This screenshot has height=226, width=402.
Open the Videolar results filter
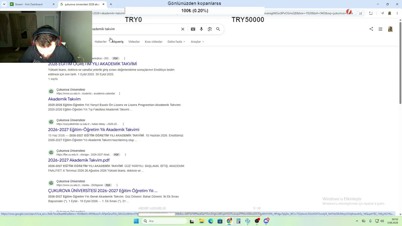point(134,42)
